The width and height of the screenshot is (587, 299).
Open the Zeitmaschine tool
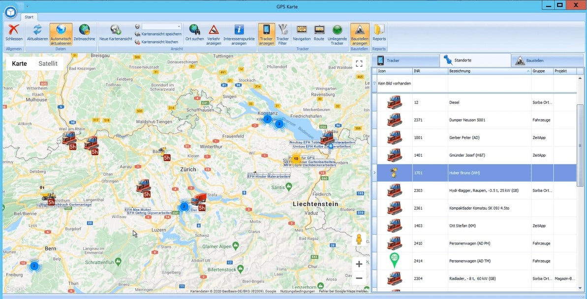[x=84, y=30]
